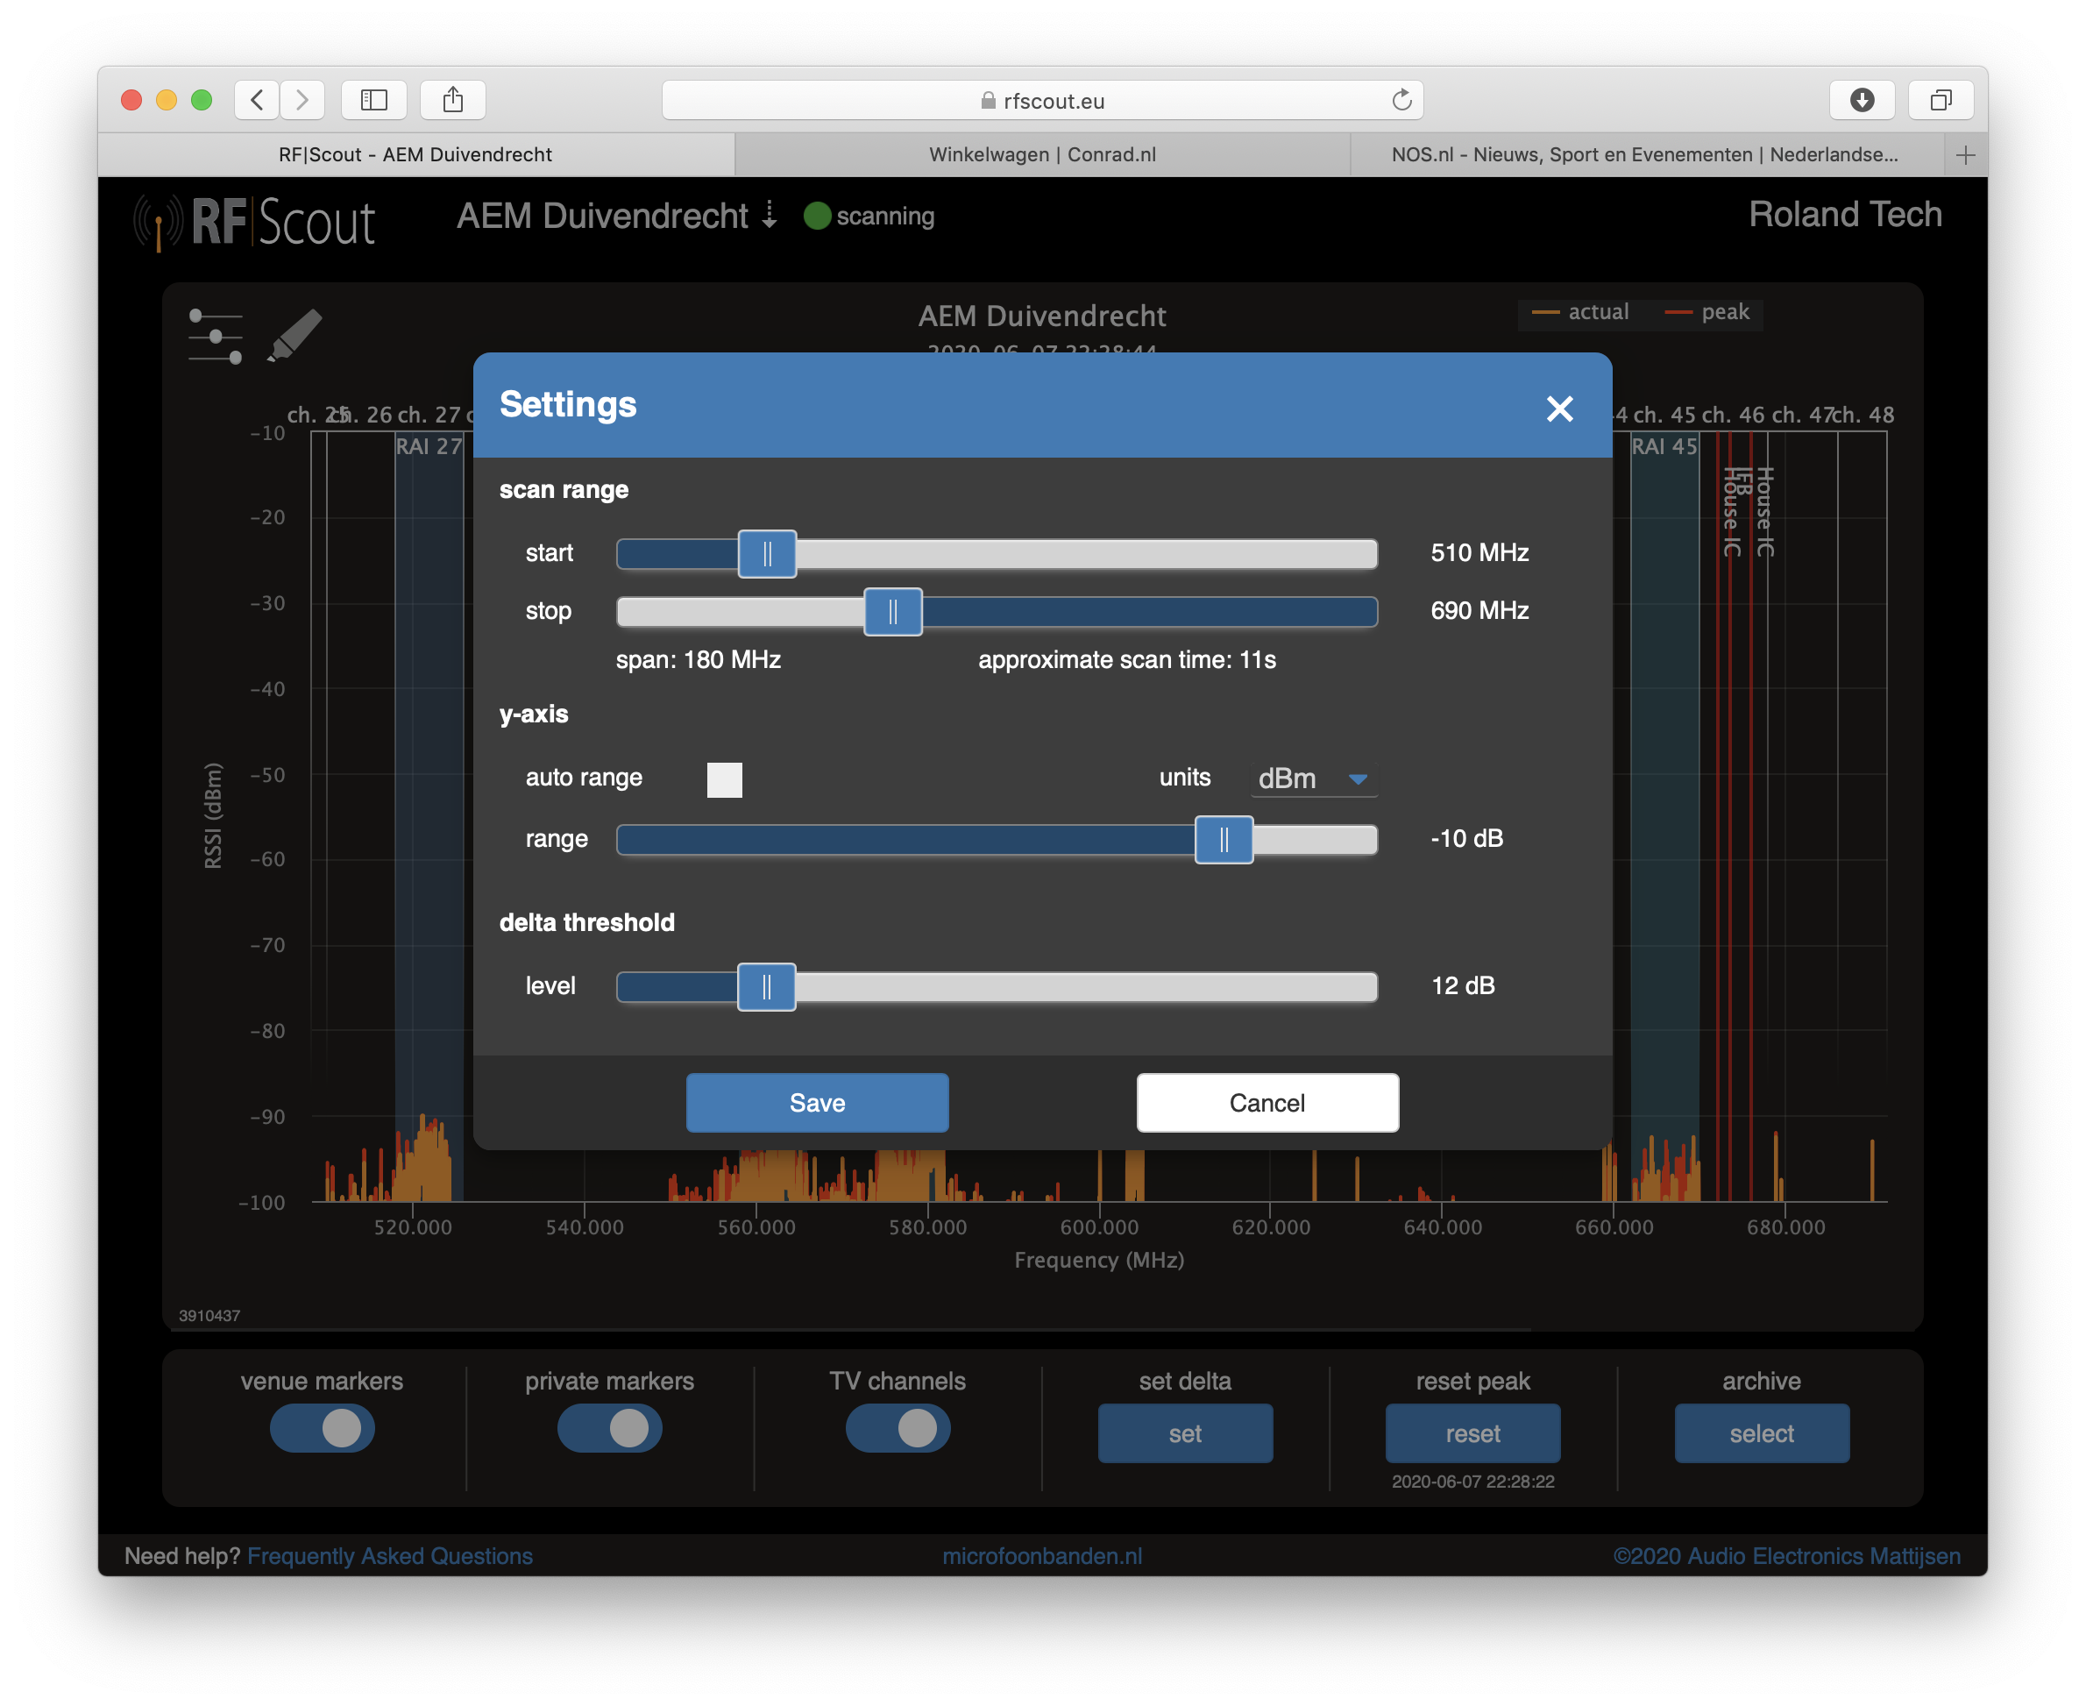Open Frequently Asked Questions link

[x=389, y=1555]
